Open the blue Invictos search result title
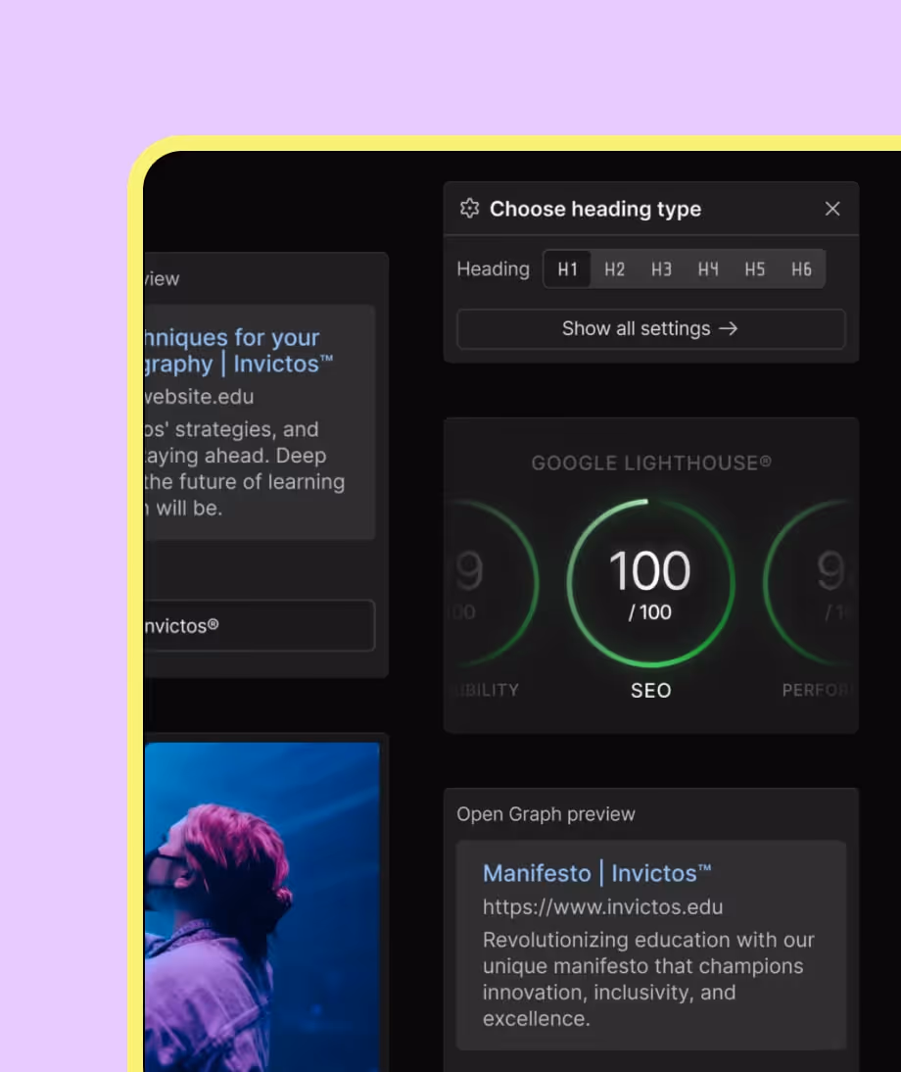The image size is (901, 1072). tap(238, 351)
